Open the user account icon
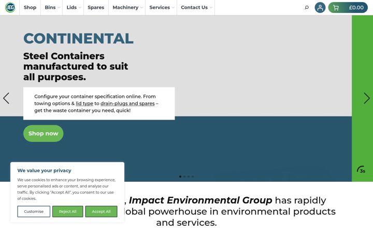 coord(320,8)
